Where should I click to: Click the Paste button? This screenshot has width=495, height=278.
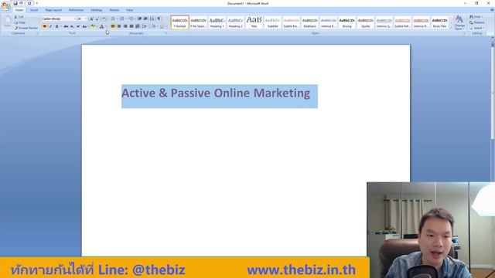[x=7, y=22]
